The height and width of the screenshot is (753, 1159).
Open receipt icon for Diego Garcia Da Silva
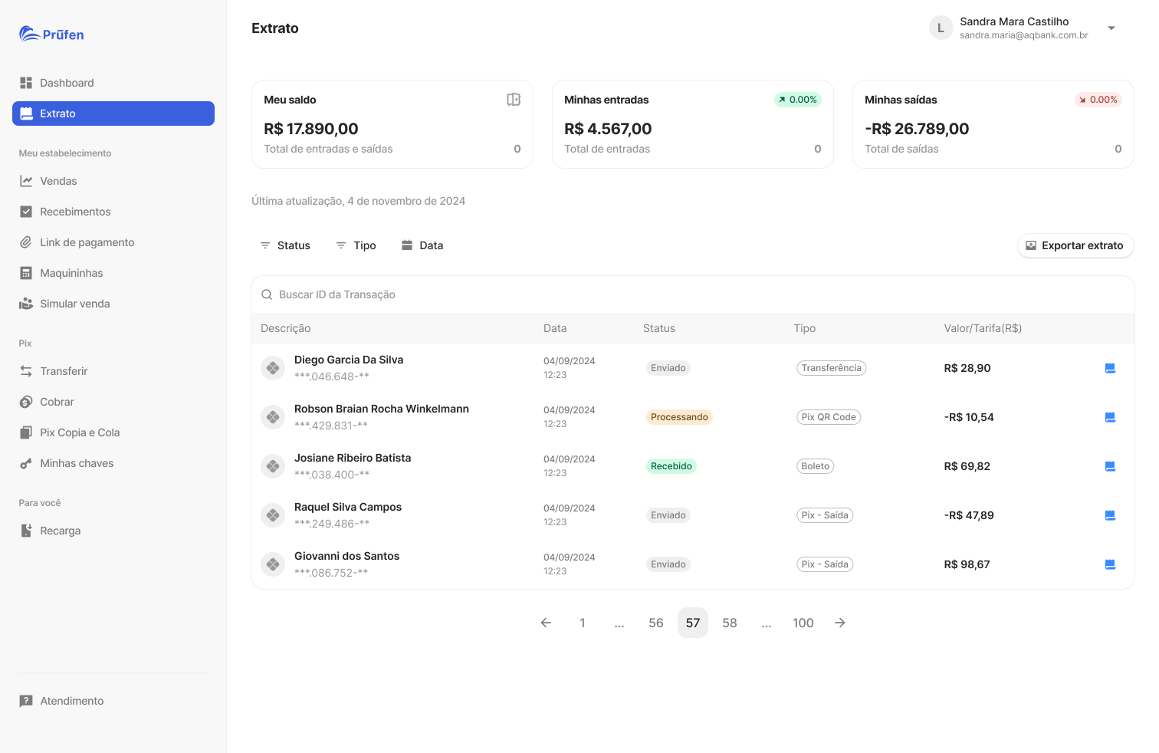[x=1110, y=368]
